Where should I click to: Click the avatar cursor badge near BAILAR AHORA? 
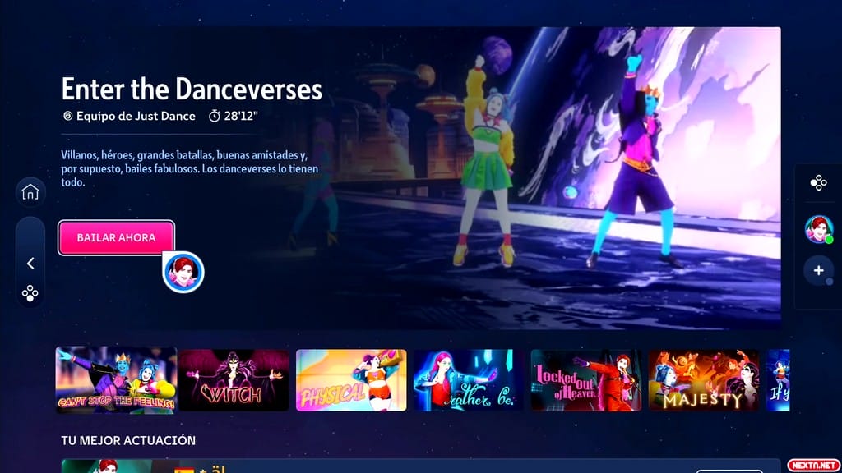click(x=183, y=272)
